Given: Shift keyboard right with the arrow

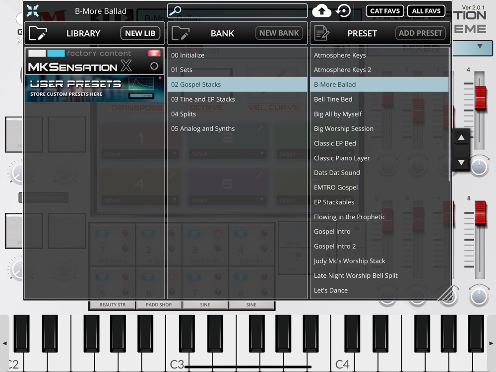Looking at the screenshot, I should (491, 343).
